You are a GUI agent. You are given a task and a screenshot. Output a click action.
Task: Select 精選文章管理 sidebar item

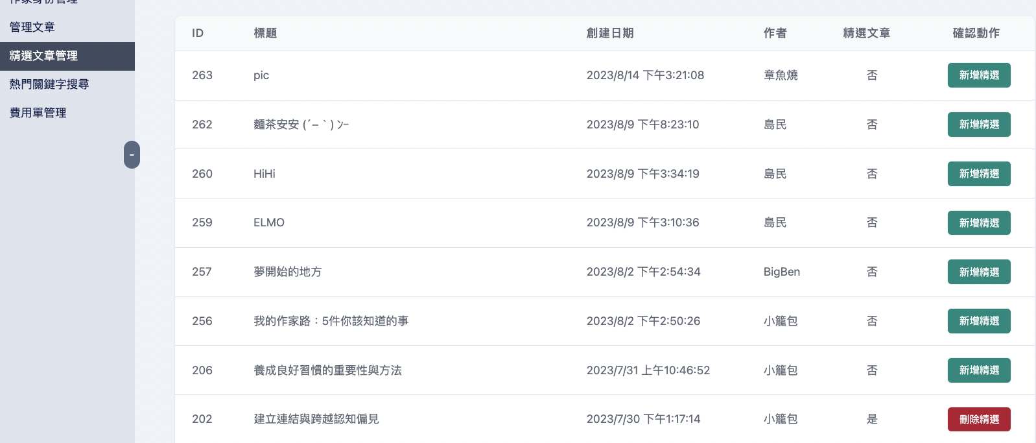tap(44, 56)
